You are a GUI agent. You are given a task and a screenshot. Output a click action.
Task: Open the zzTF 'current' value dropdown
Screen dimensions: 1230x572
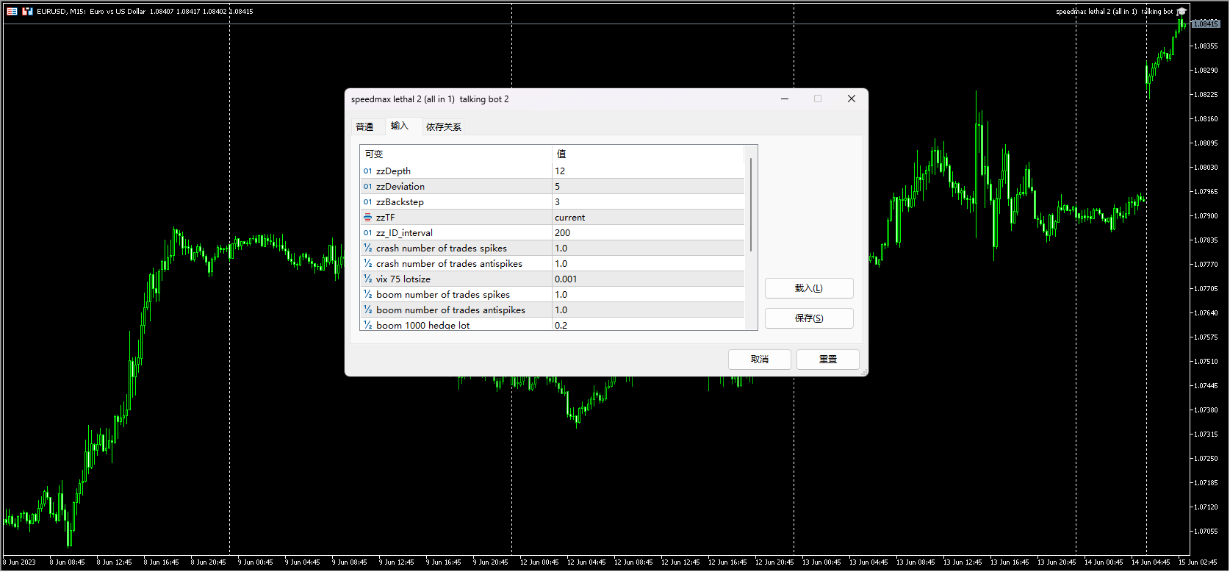pyautogui.click(x=647, y=218)
